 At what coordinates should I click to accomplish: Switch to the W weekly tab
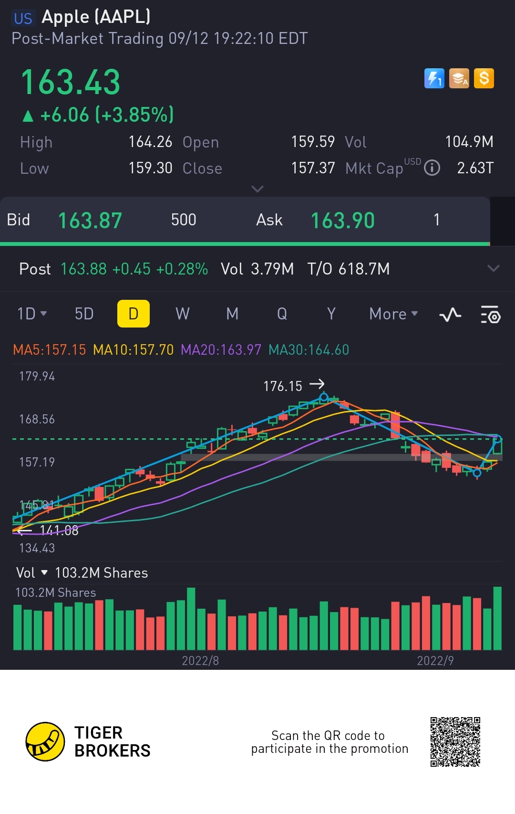point(183,314)
